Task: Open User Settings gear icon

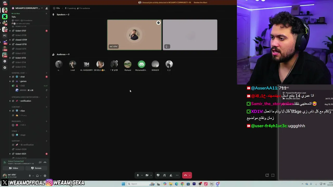Action: coord(45,176)
